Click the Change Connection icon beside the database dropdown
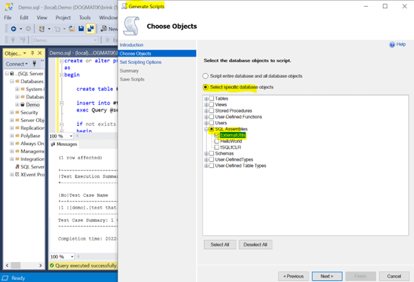 point(23,40)
